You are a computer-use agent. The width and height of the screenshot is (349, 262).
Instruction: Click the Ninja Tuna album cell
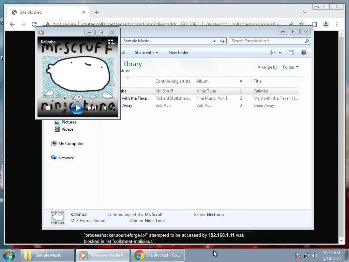(206, 91)
